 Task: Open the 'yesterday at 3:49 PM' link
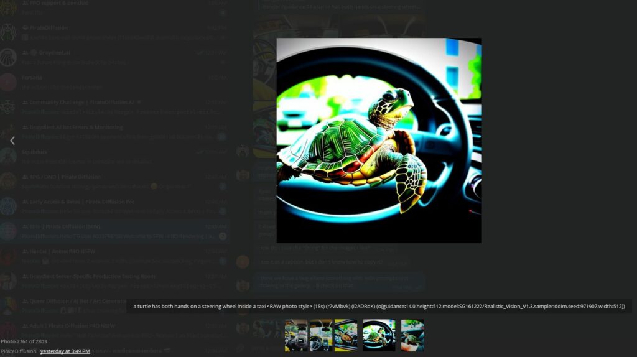pyautogui.click(x=65, y=351)
